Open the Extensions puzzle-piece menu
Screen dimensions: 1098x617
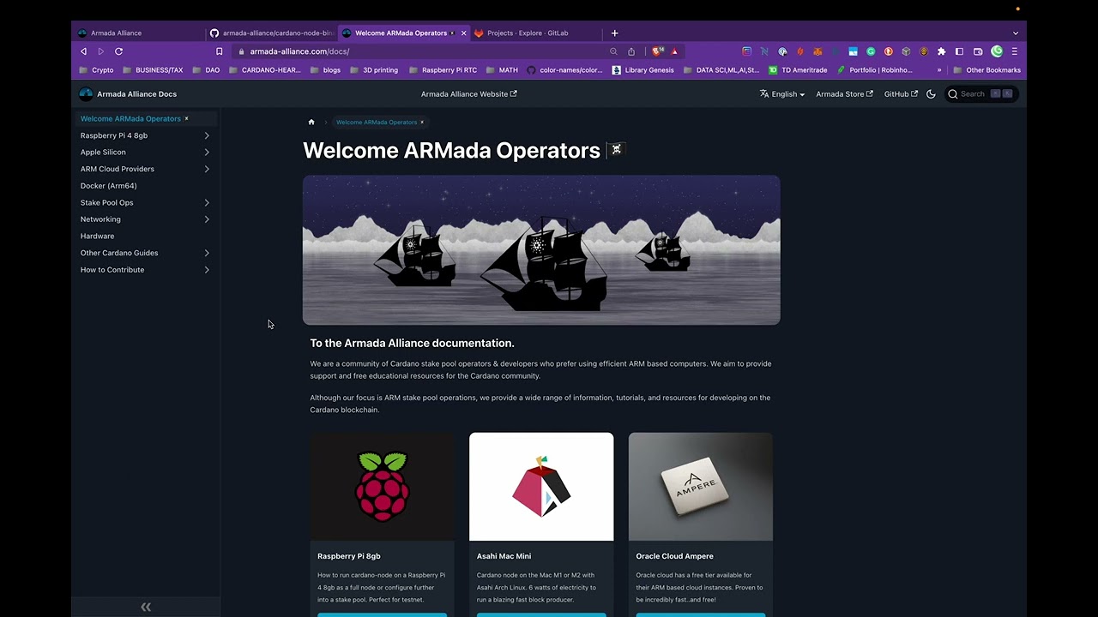coord(941,51)
